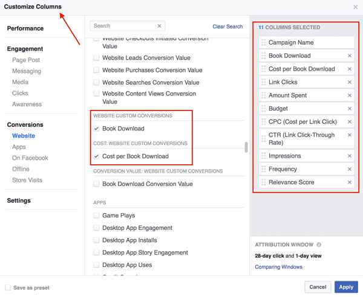Check Book Download Conversion Value
This screenshot has height=297, width=363.
coord(96,184)
